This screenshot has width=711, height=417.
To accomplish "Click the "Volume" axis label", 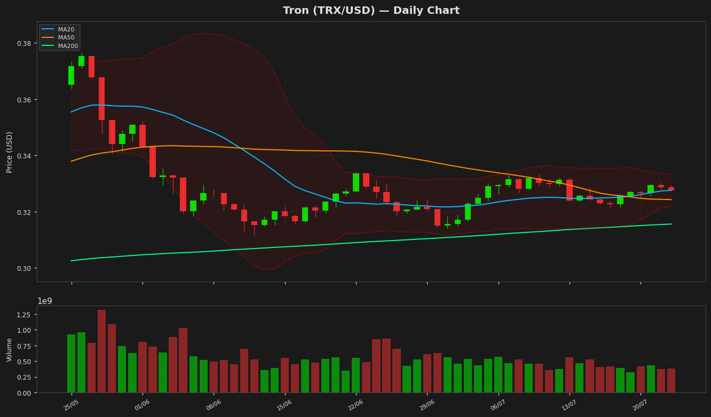I will 10,350.
